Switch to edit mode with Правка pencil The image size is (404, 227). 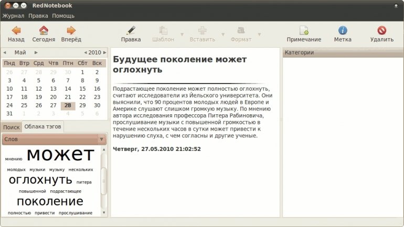point(131,30)
